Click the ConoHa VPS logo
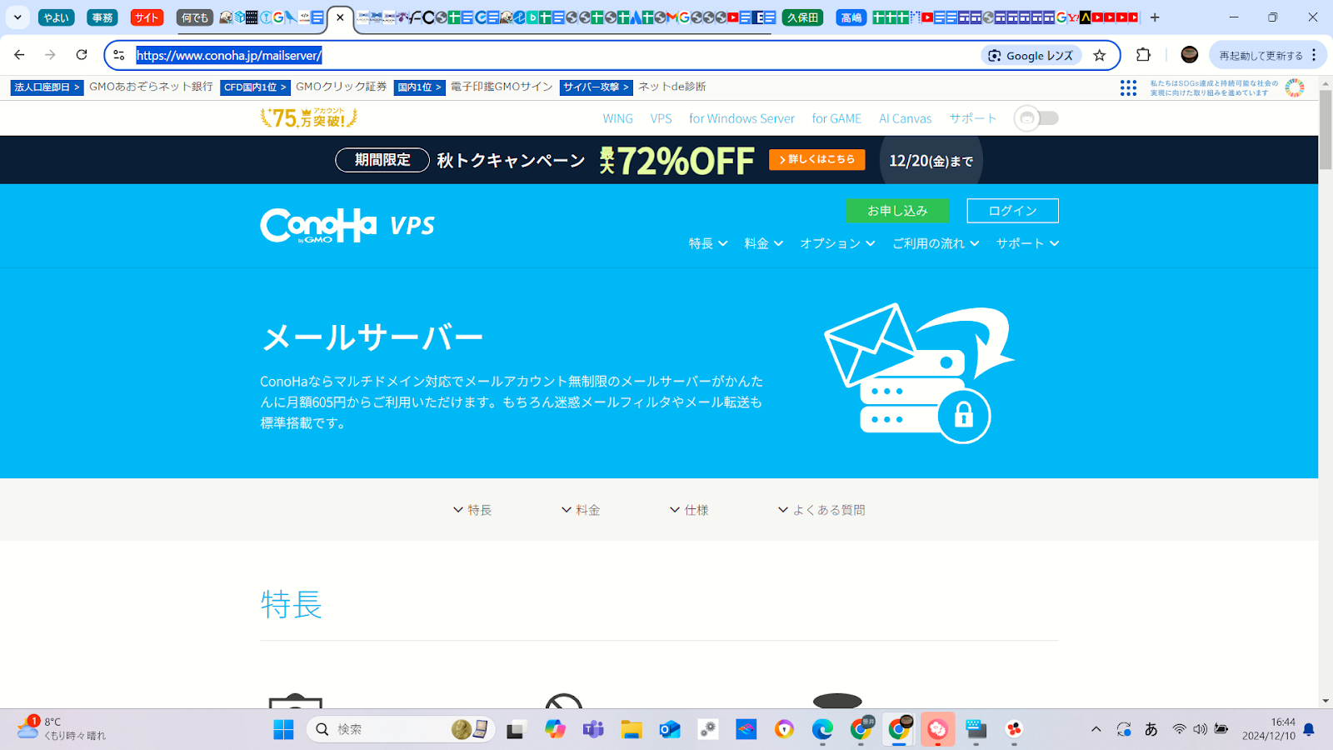 pos(347,225)
